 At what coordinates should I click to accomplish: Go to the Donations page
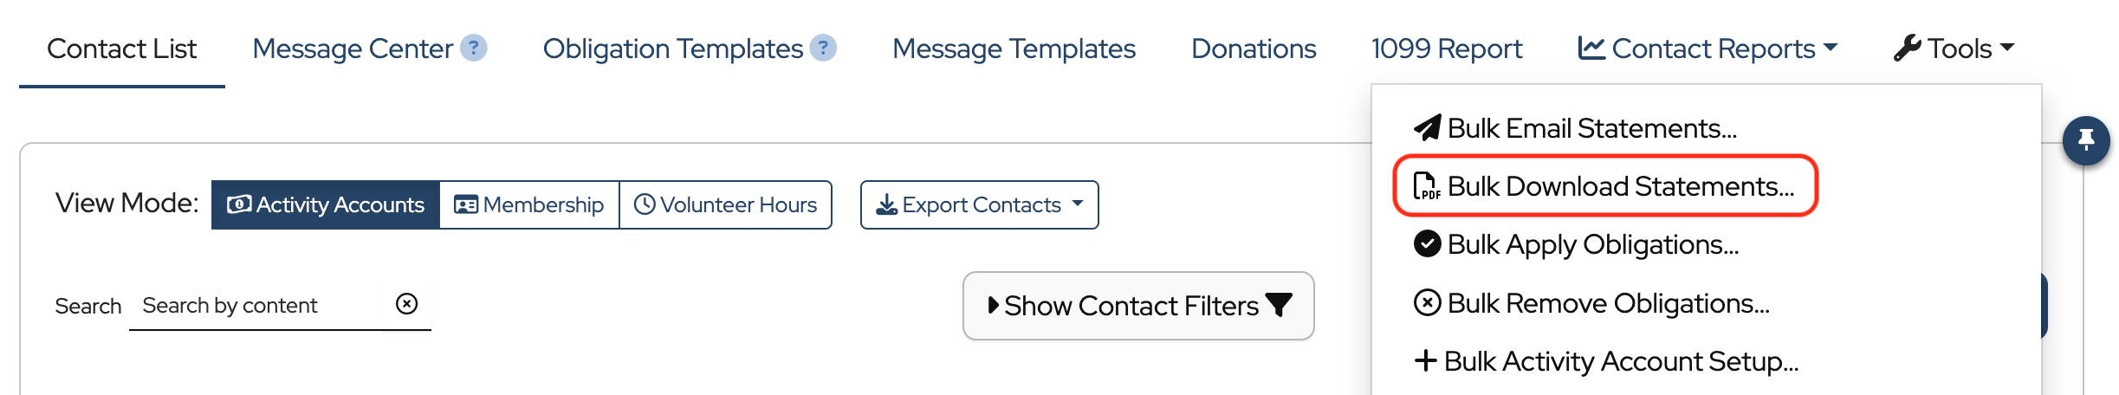pos(1254,49)
